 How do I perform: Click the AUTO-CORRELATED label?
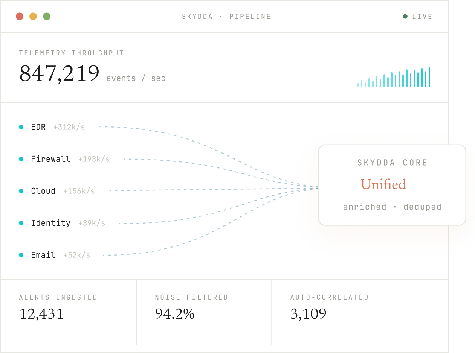[x=330, y=297]
